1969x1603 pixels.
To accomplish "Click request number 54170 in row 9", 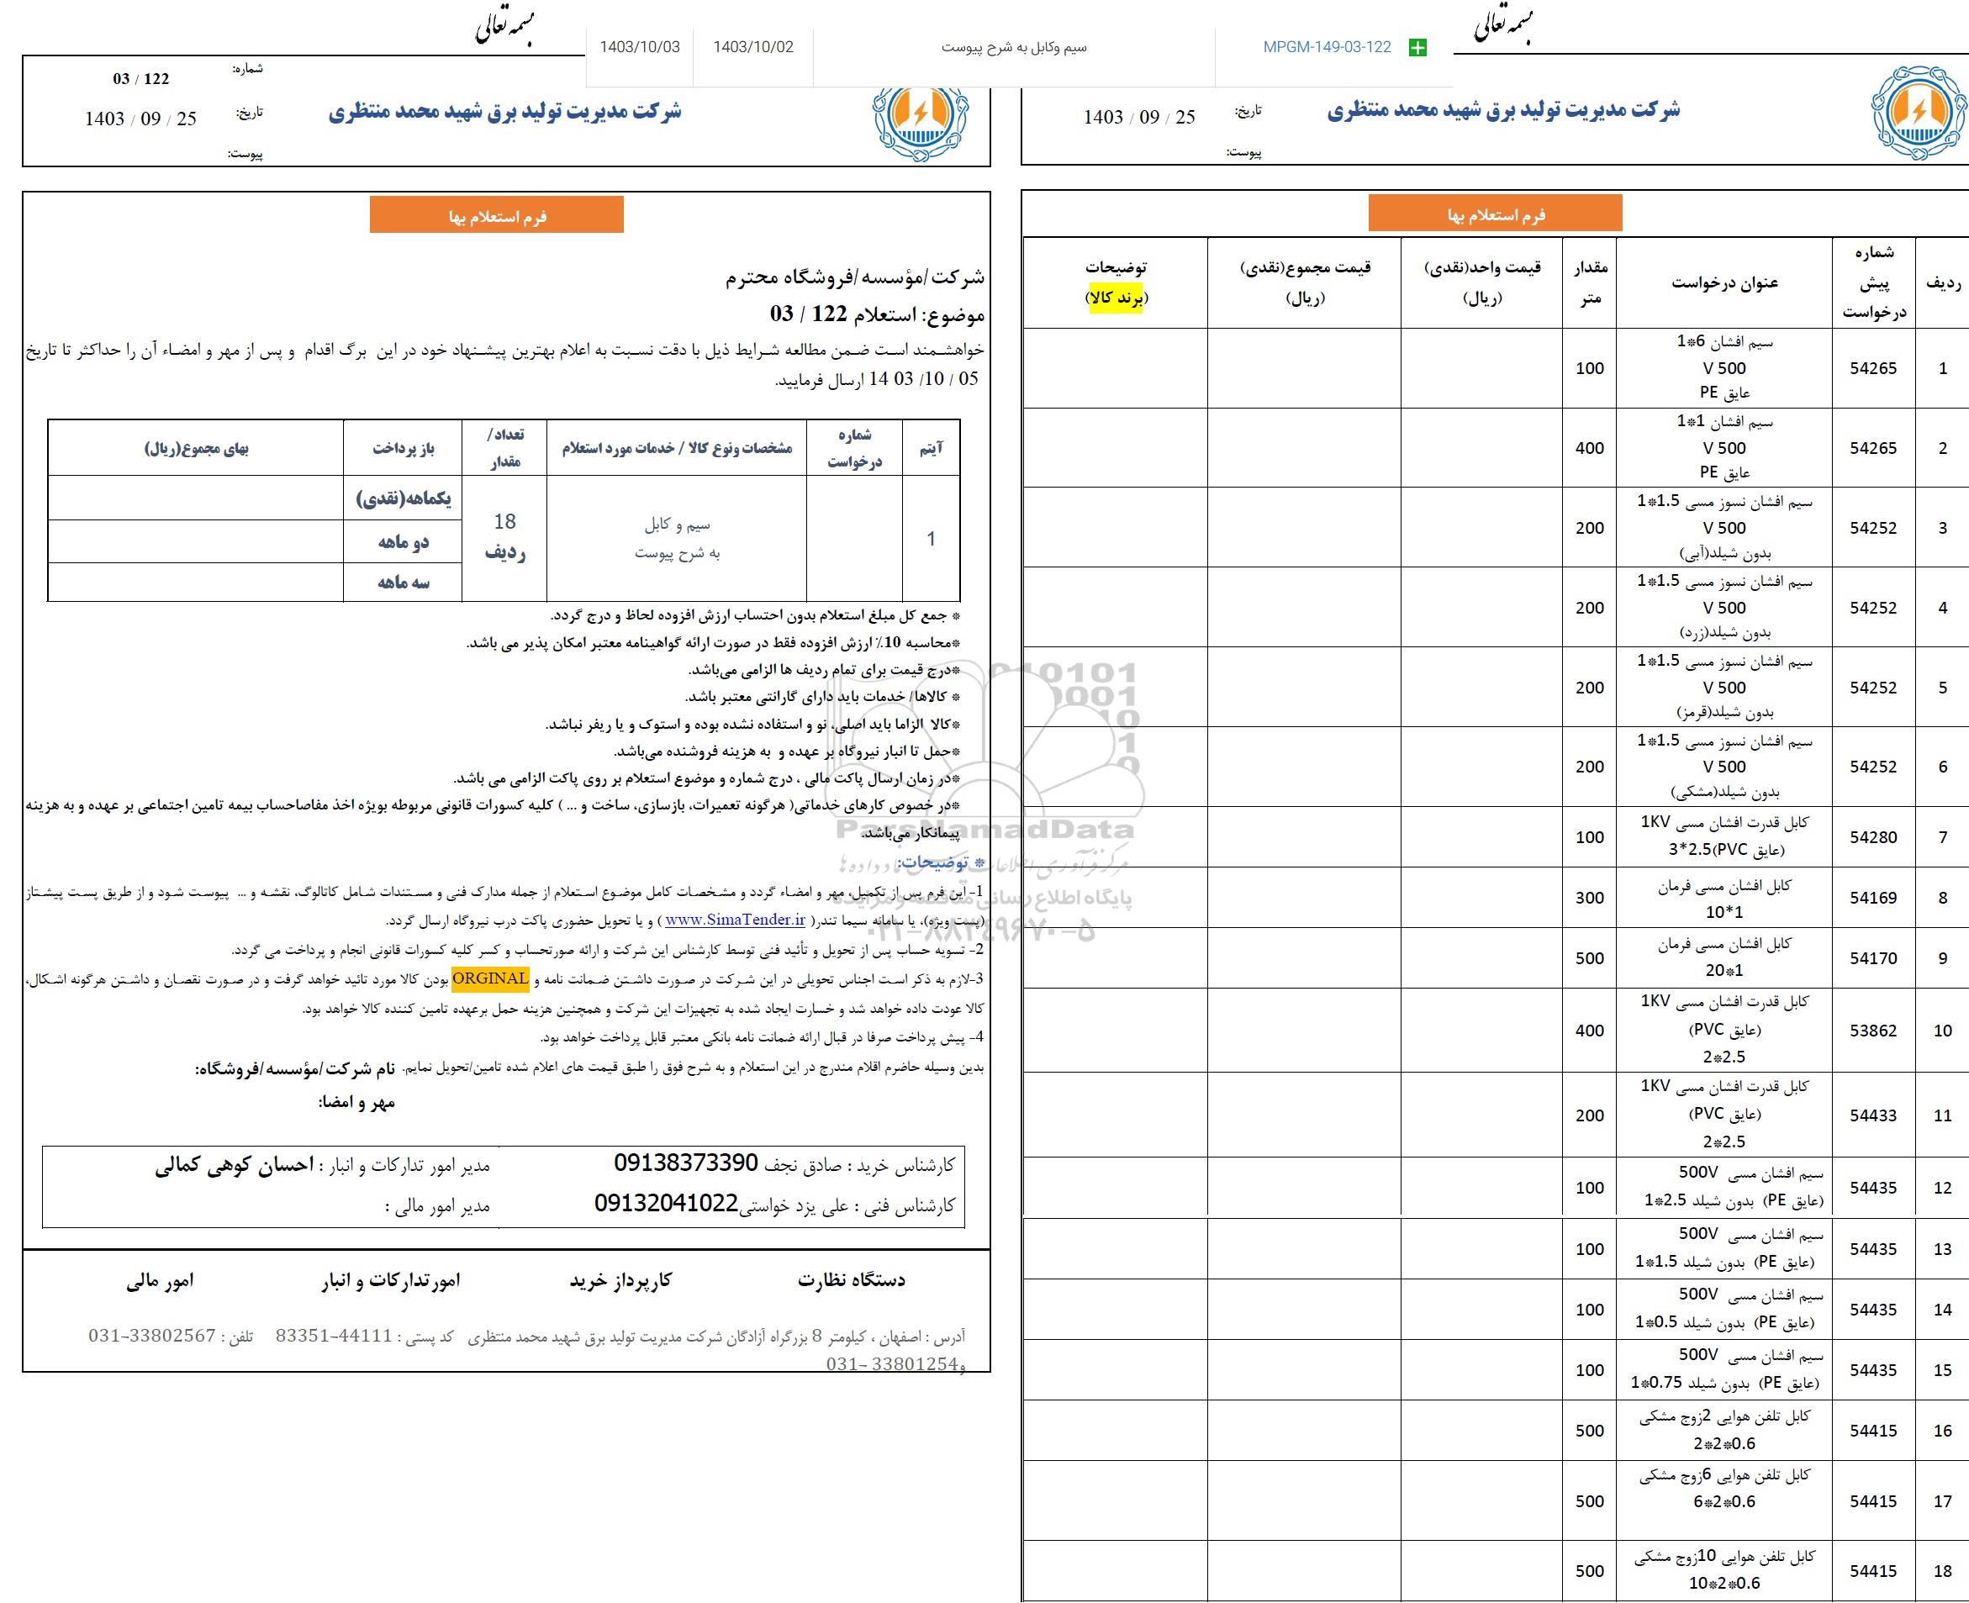I will pyautogui.click(x=1873, y=958).
